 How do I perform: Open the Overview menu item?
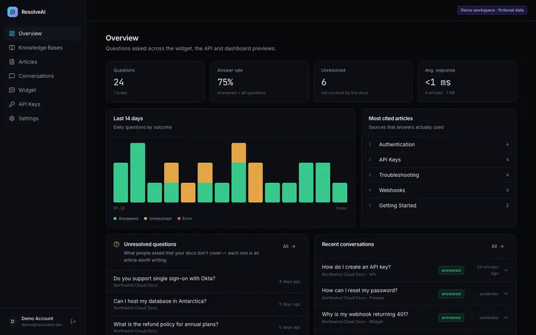tap(43, 33)
